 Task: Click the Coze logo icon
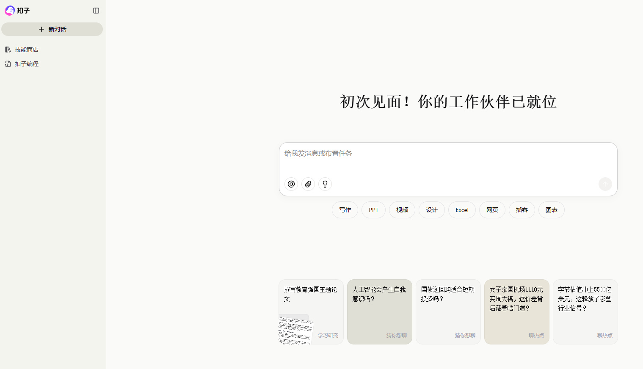[x=10, y=11]
